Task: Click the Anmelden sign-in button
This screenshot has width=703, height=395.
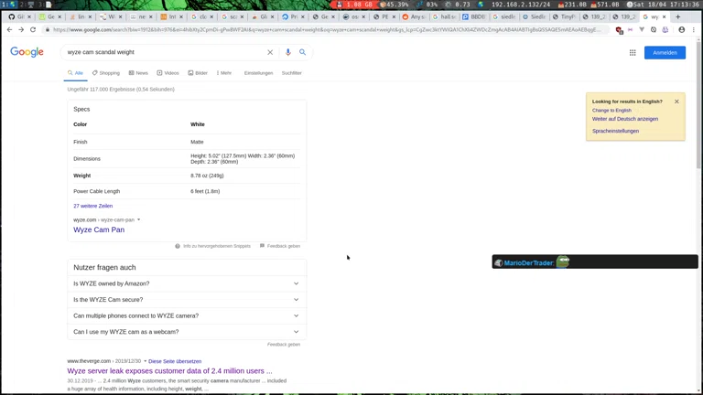Action: [665, 53]
